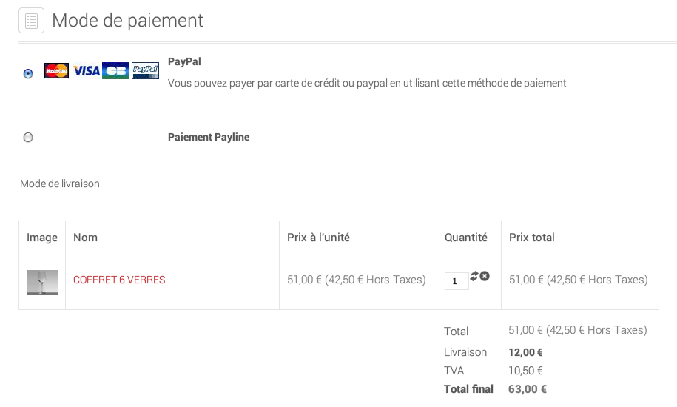Click the CB carte bancaire logo
The height and width of the screenshot is (407, 677).
pos(115,71)
